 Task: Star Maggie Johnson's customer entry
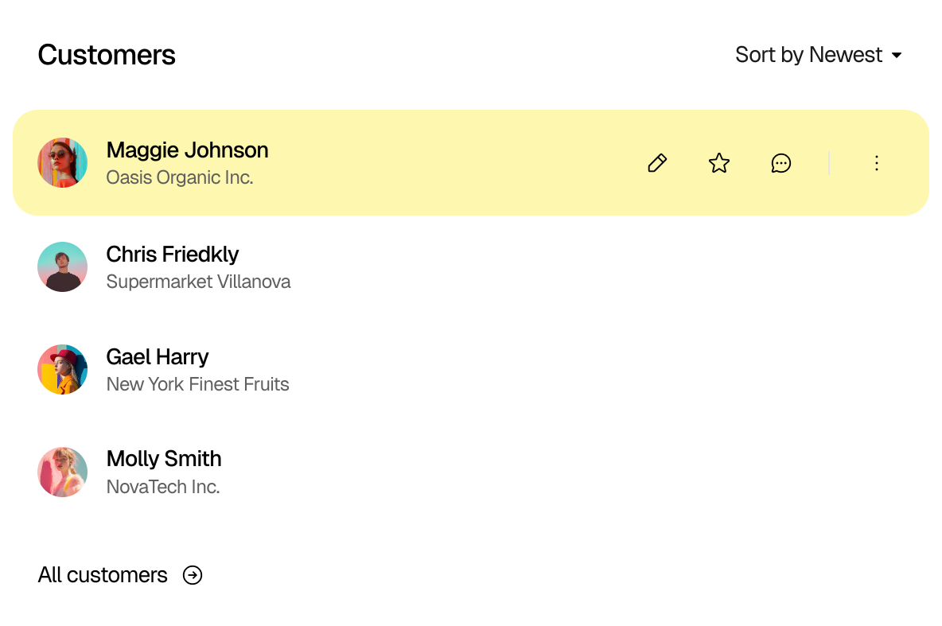pyautogui.click(x=718, y=162)
